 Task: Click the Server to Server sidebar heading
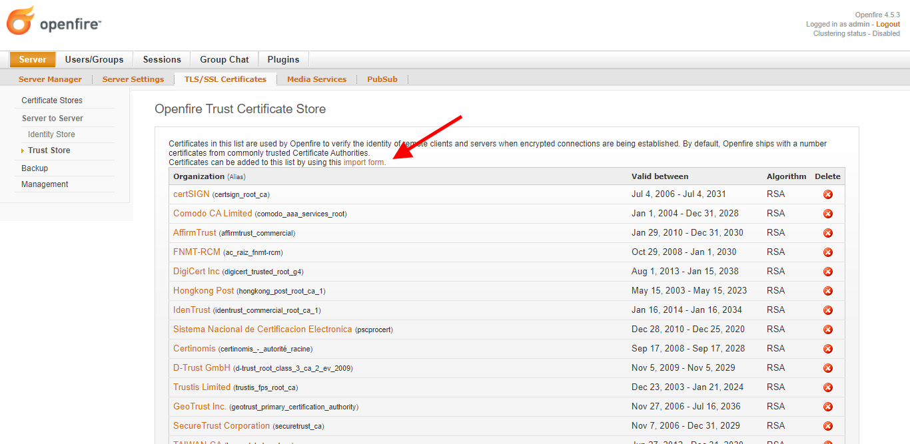(x=53, y=118)
